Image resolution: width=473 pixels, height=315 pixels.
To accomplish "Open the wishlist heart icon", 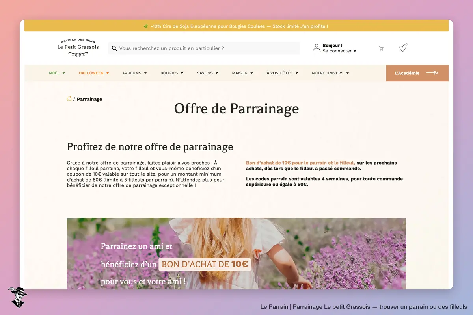I will point(403,48).
